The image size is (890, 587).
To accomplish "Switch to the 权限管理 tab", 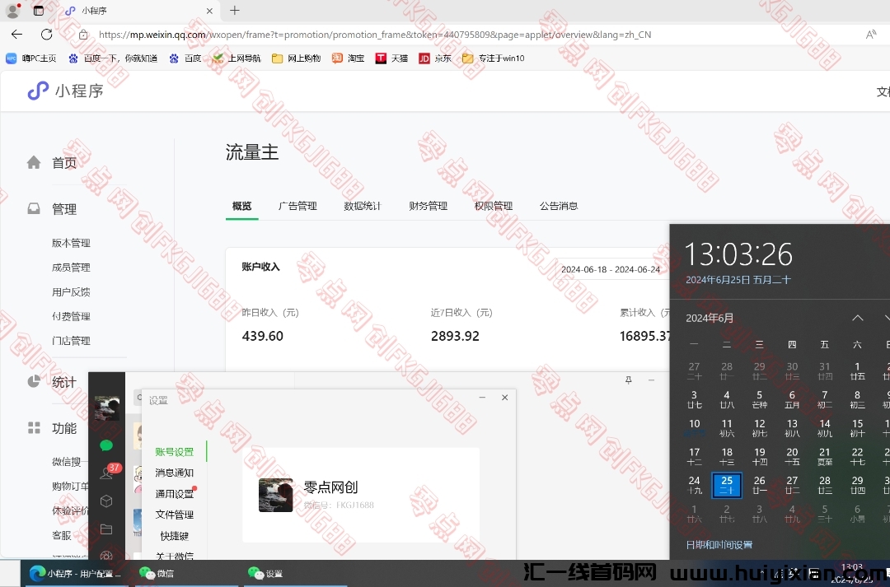I will 494,206.
